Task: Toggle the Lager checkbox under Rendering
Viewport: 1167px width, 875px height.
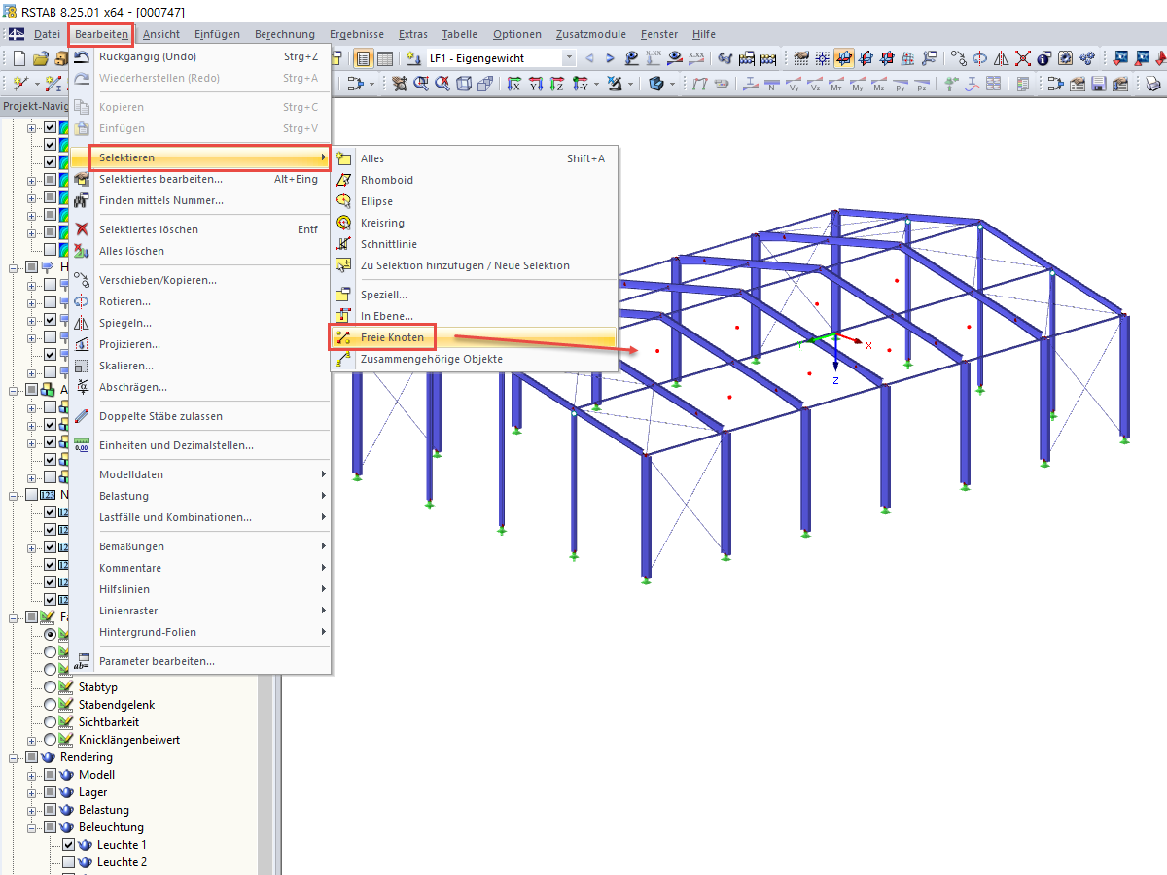Action: point(50,792)
